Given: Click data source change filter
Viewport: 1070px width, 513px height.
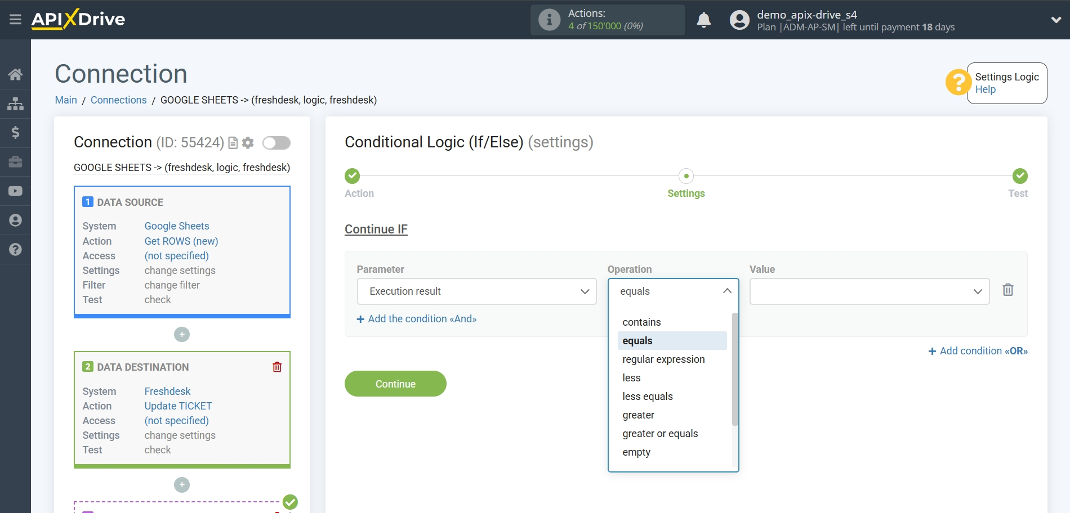Looking at the screenshot, I should pos(172,285).
